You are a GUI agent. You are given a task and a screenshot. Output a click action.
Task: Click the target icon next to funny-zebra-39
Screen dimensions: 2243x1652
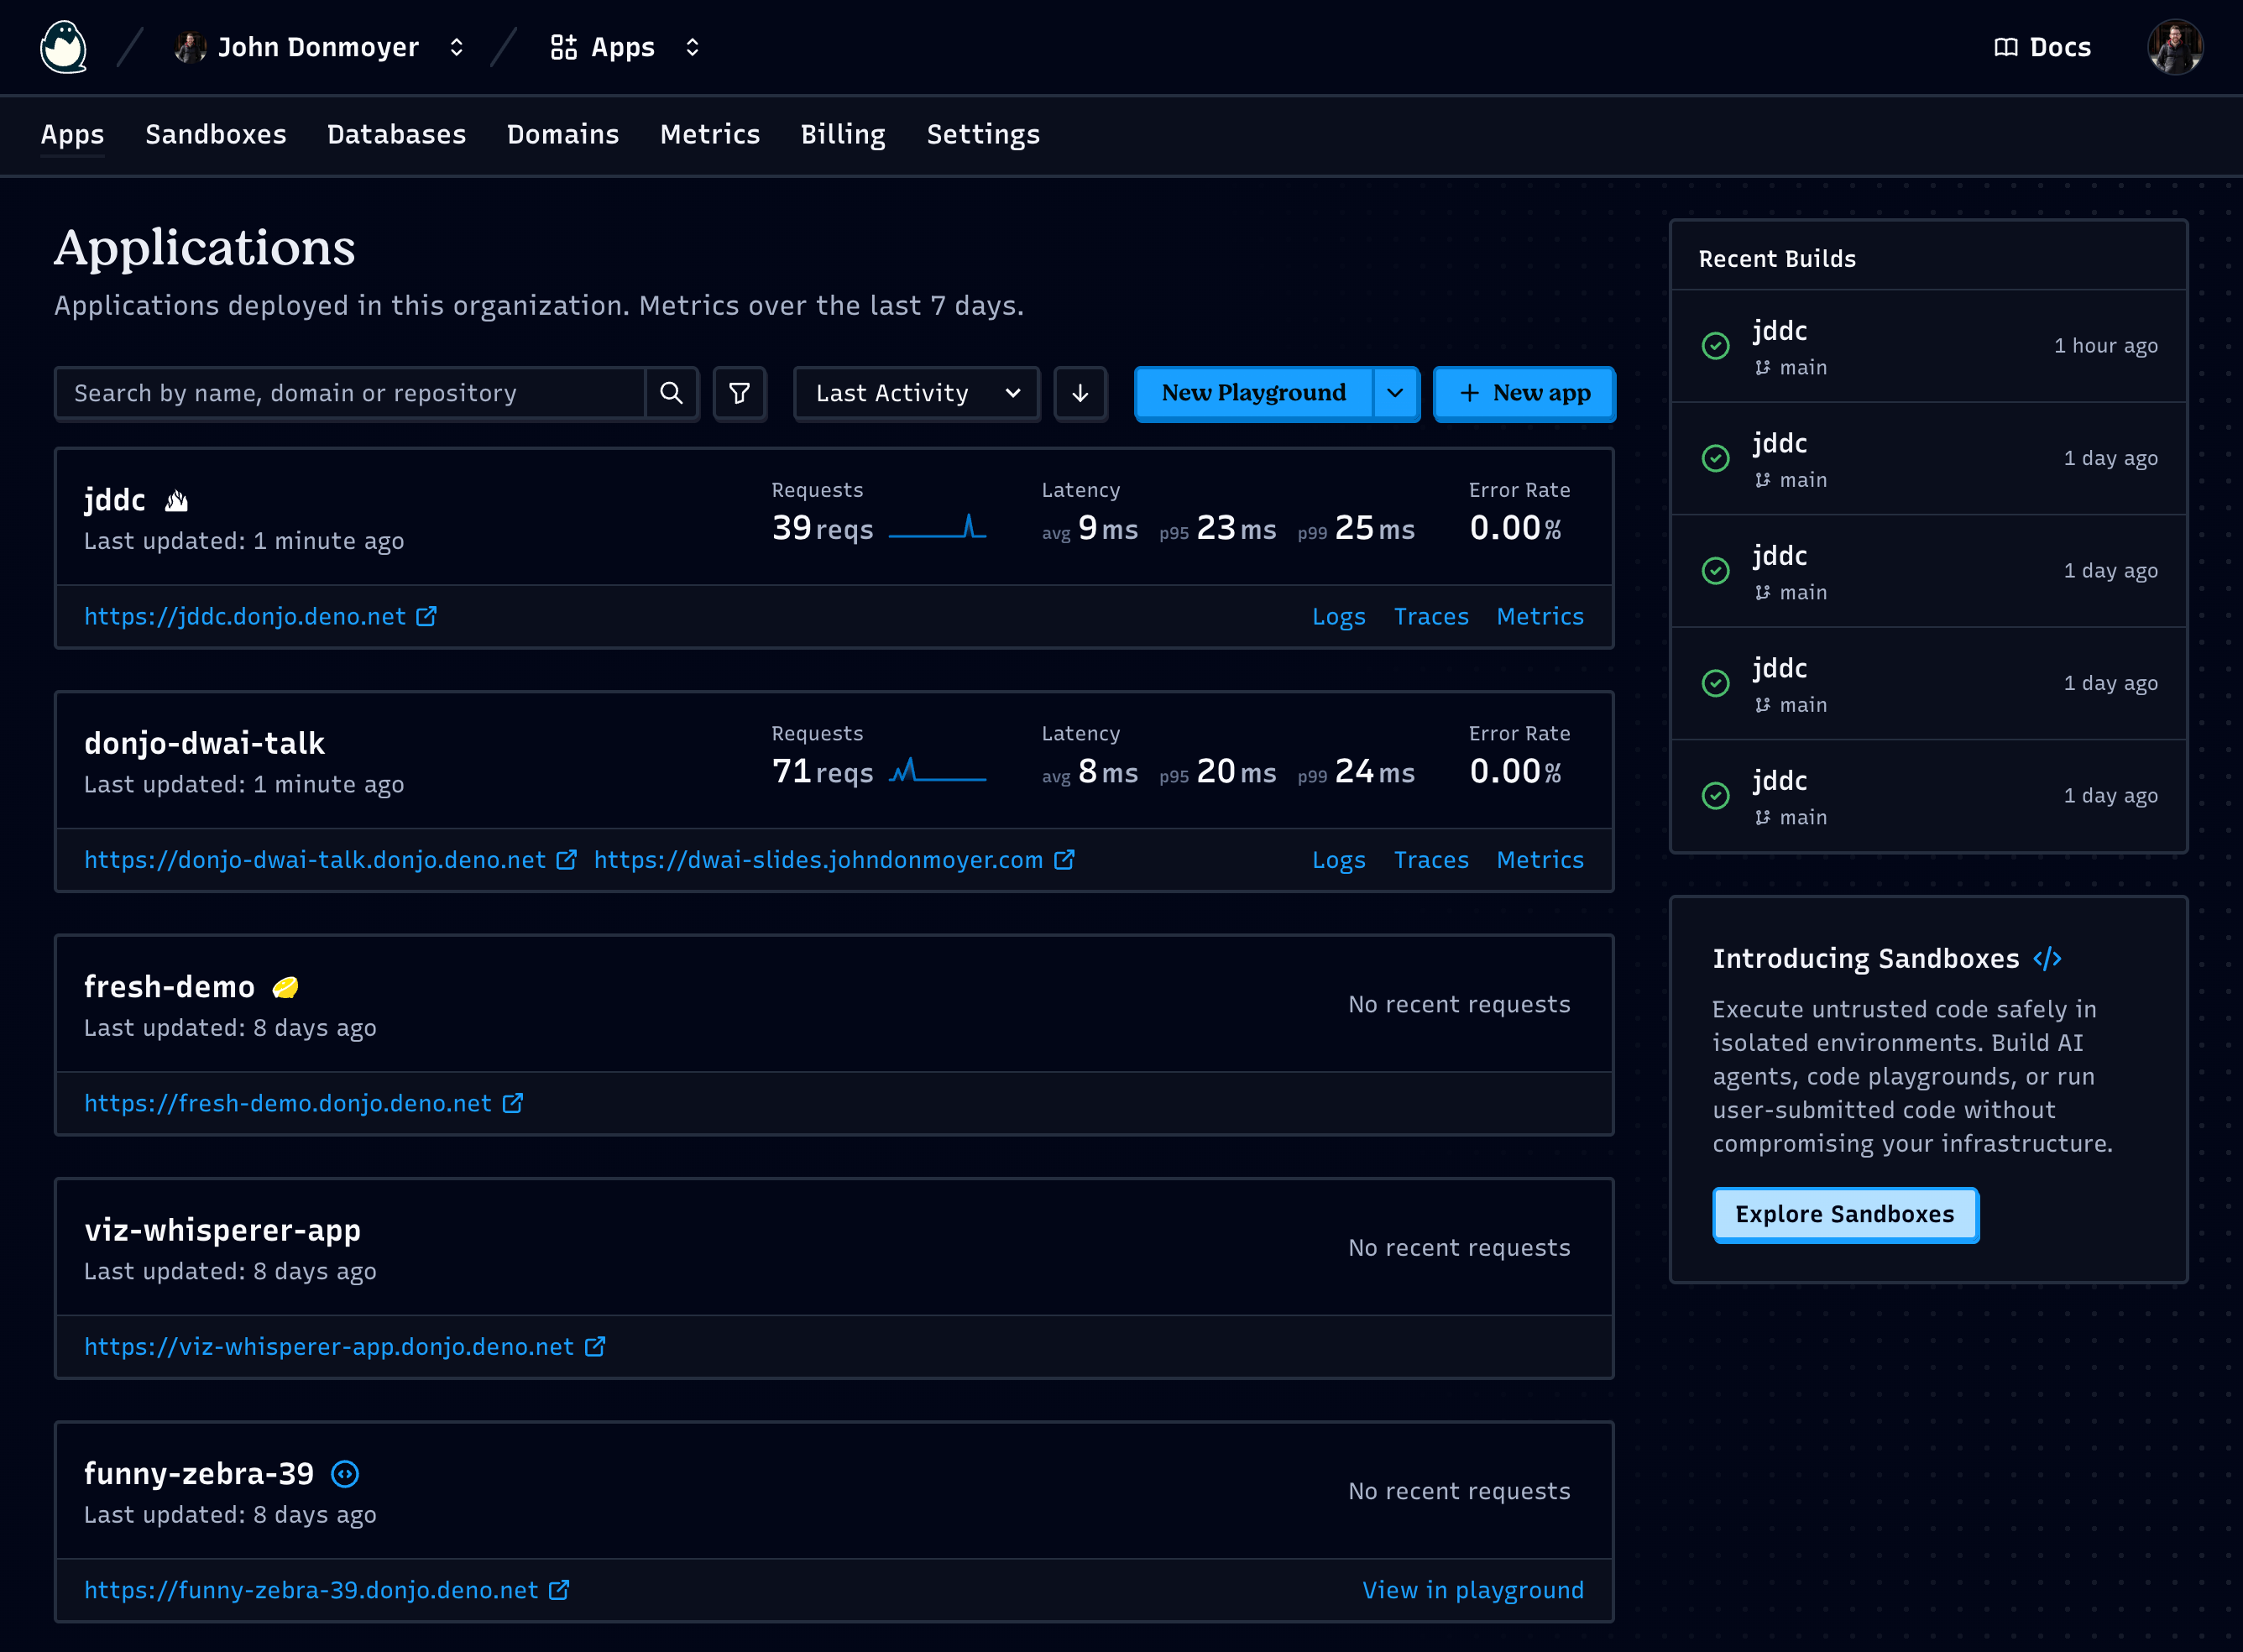point(345,1473)
